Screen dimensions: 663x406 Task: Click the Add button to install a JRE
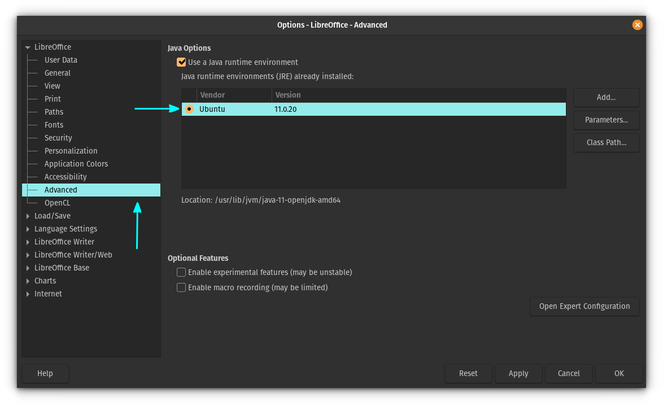pyautogui.click(x=606, y=97)
